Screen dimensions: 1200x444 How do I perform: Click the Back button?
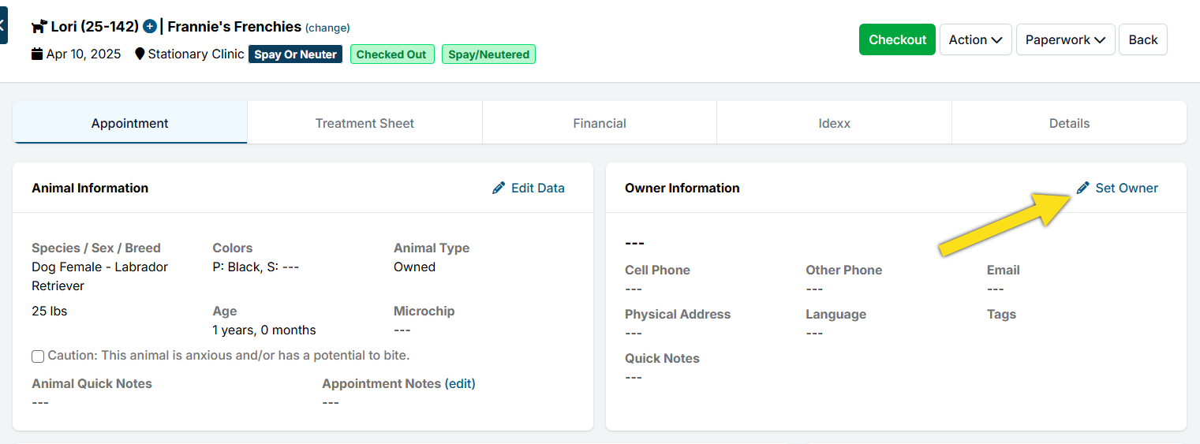coord(1142,39)
